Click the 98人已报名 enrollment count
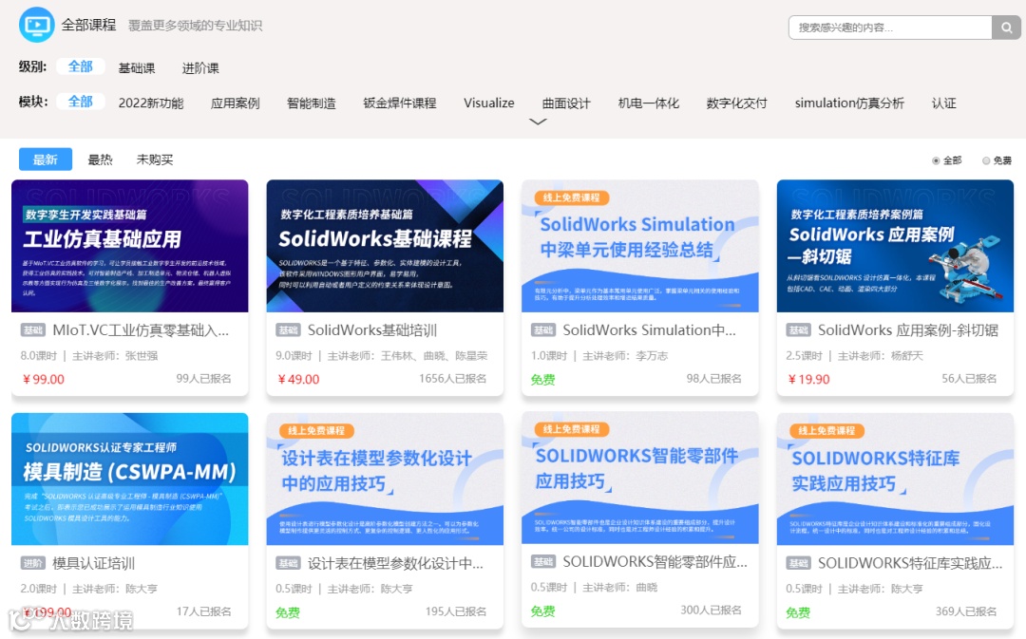 [713, 379]
